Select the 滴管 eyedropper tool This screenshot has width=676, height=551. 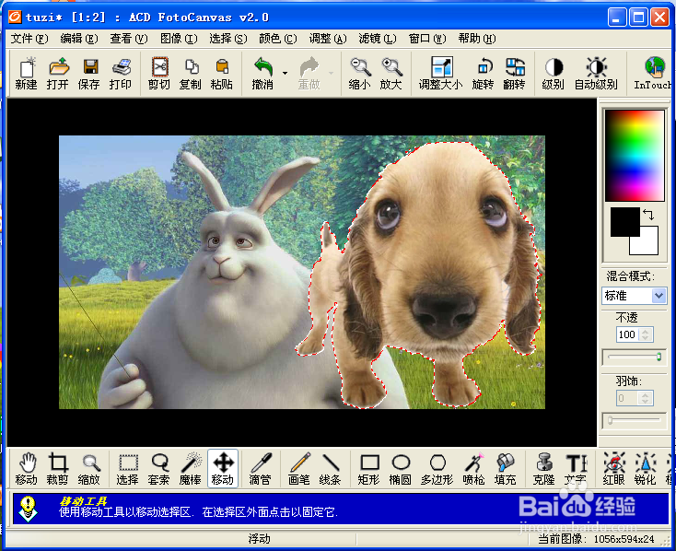[261, 469]
